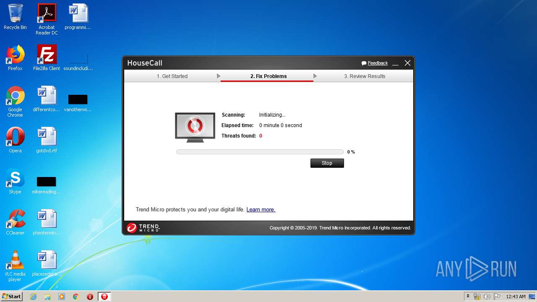Click the network tray icon
537x302 pixels.
pos(477,297)
